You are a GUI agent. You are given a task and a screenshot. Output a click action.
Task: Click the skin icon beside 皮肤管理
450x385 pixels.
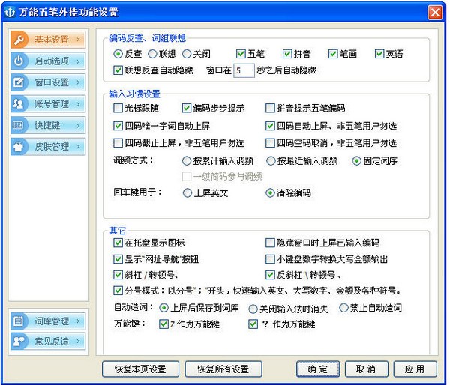tap(20, 146)
